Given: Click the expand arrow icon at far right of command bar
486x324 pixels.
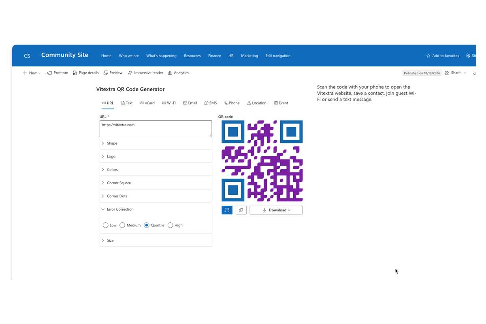Looking at the screenshot, I should (x=475, y=73).
